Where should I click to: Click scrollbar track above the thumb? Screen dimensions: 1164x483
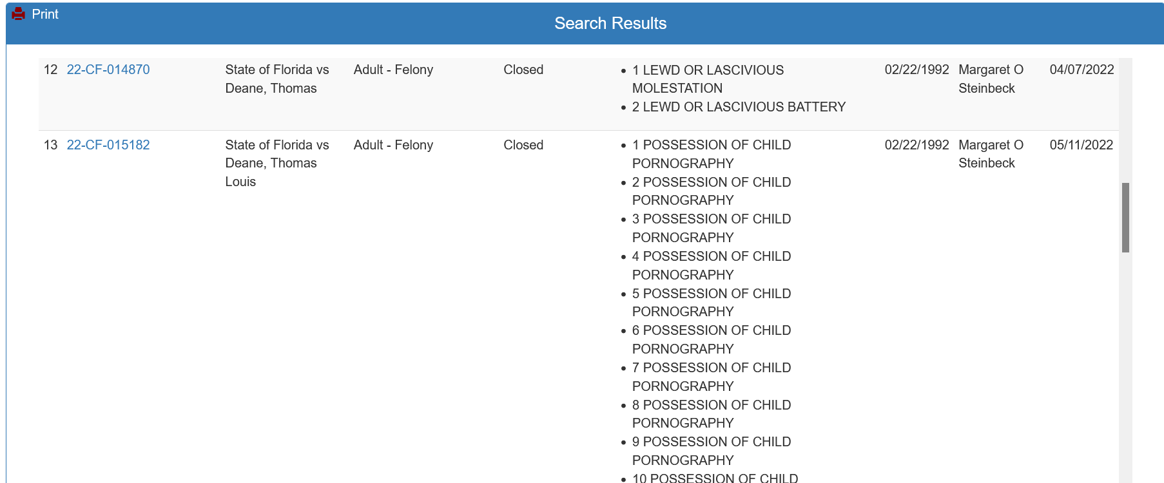coord(1125,120)
